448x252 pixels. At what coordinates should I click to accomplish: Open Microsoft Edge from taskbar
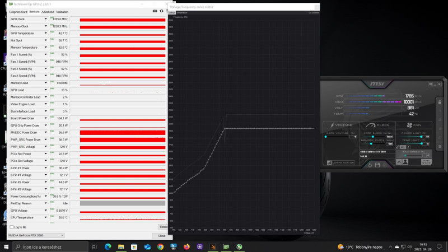click(x=108, y=247)
